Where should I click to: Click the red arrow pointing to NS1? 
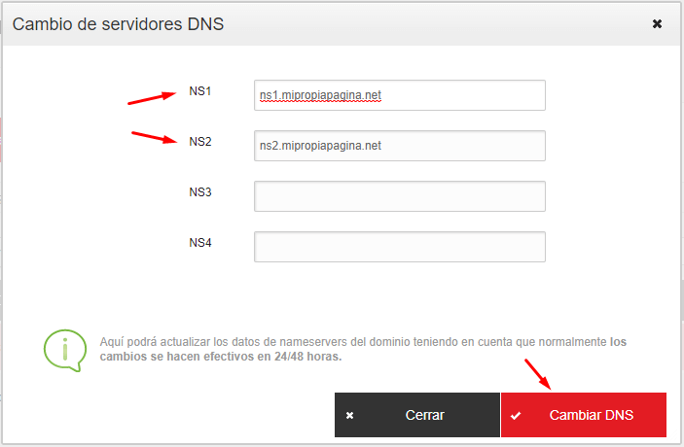[152, 97]
